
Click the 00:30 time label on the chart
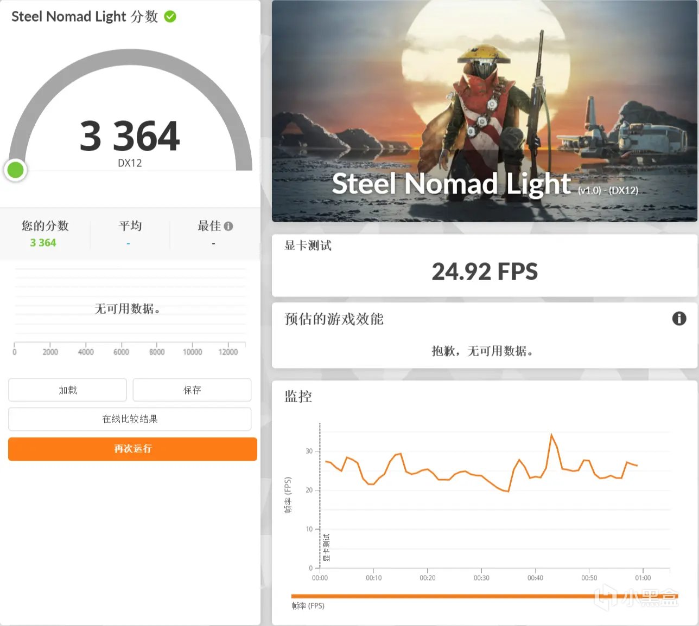tap(481, 578)
